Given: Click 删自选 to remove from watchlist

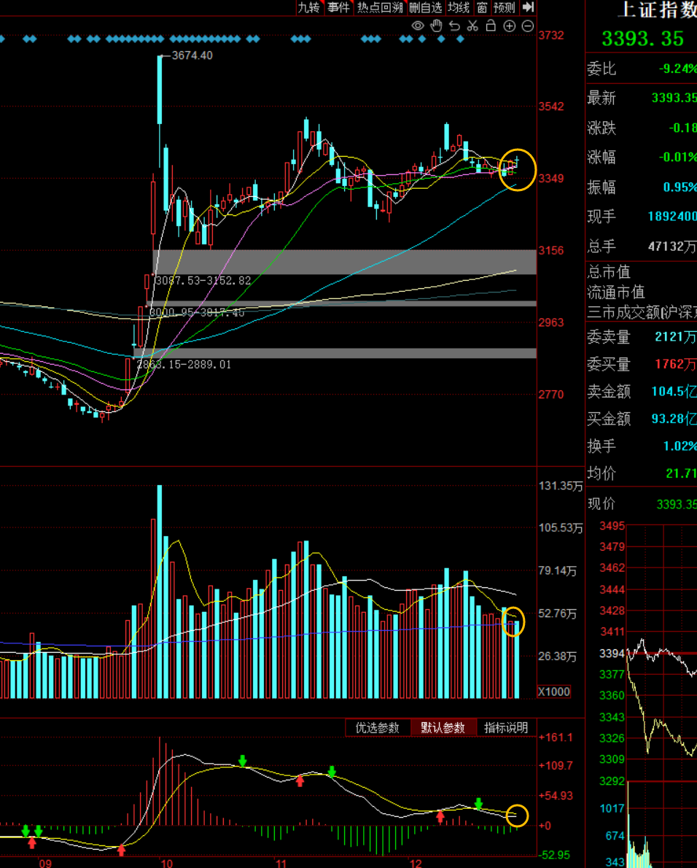Looking at the screenshot, I should pyautogui.click(x=426, y=7).
